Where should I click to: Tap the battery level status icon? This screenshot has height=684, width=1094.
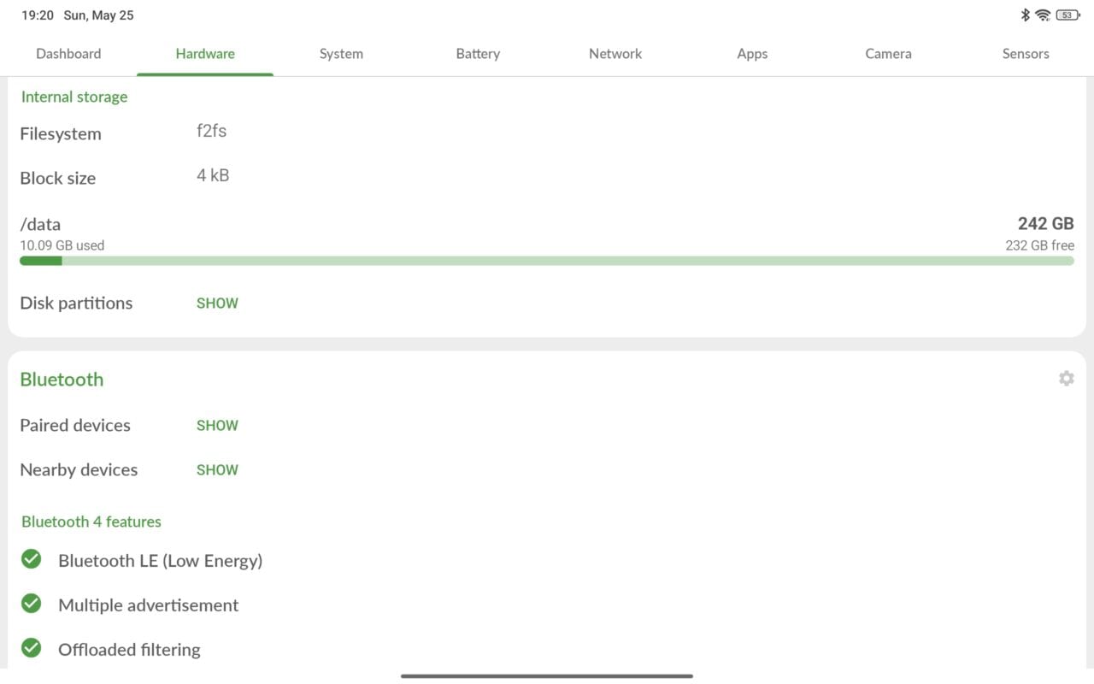coord(1068,15)
